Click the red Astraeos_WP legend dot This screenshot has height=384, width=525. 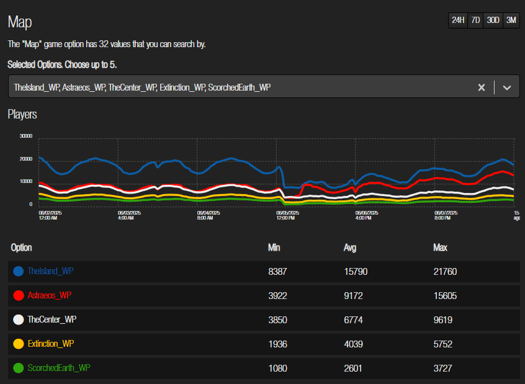click(x=18, y=295)
